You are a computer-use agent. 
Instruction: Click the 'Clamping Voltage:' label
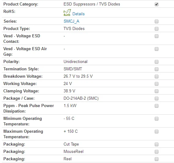21,91
